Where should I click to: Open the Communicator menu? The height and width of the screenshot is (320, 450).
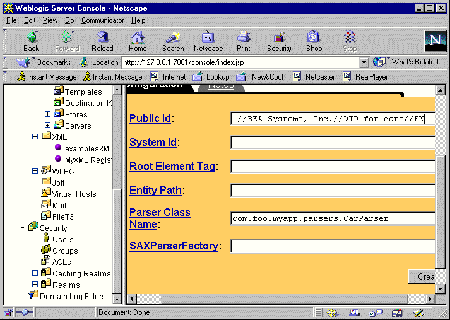(102, 20)
